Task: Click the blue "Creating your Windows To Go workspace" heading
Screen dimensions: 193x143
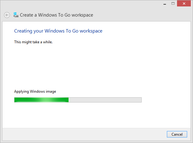Action: point(58,31)
